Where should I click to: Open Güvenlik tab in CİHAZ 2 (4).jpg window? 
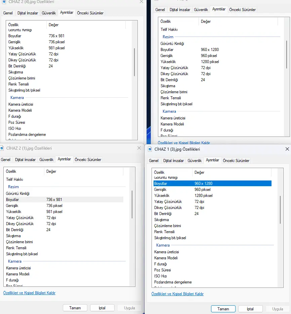pyautogui.click(x=49, y=13)
